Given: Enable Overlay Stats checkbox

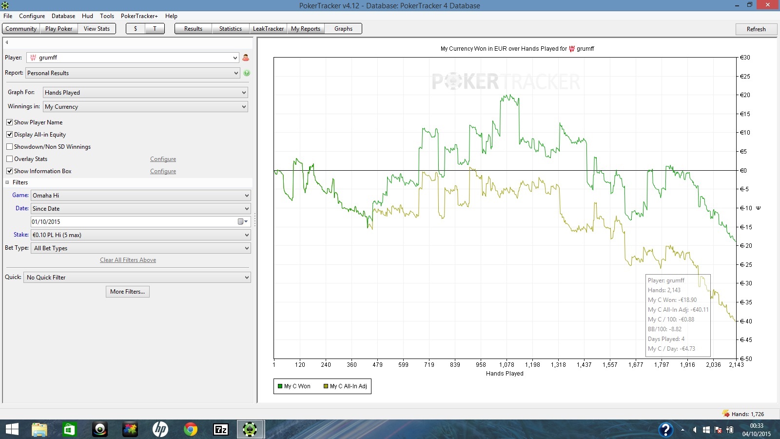Looking at the screenshot, I should point(9,159).
